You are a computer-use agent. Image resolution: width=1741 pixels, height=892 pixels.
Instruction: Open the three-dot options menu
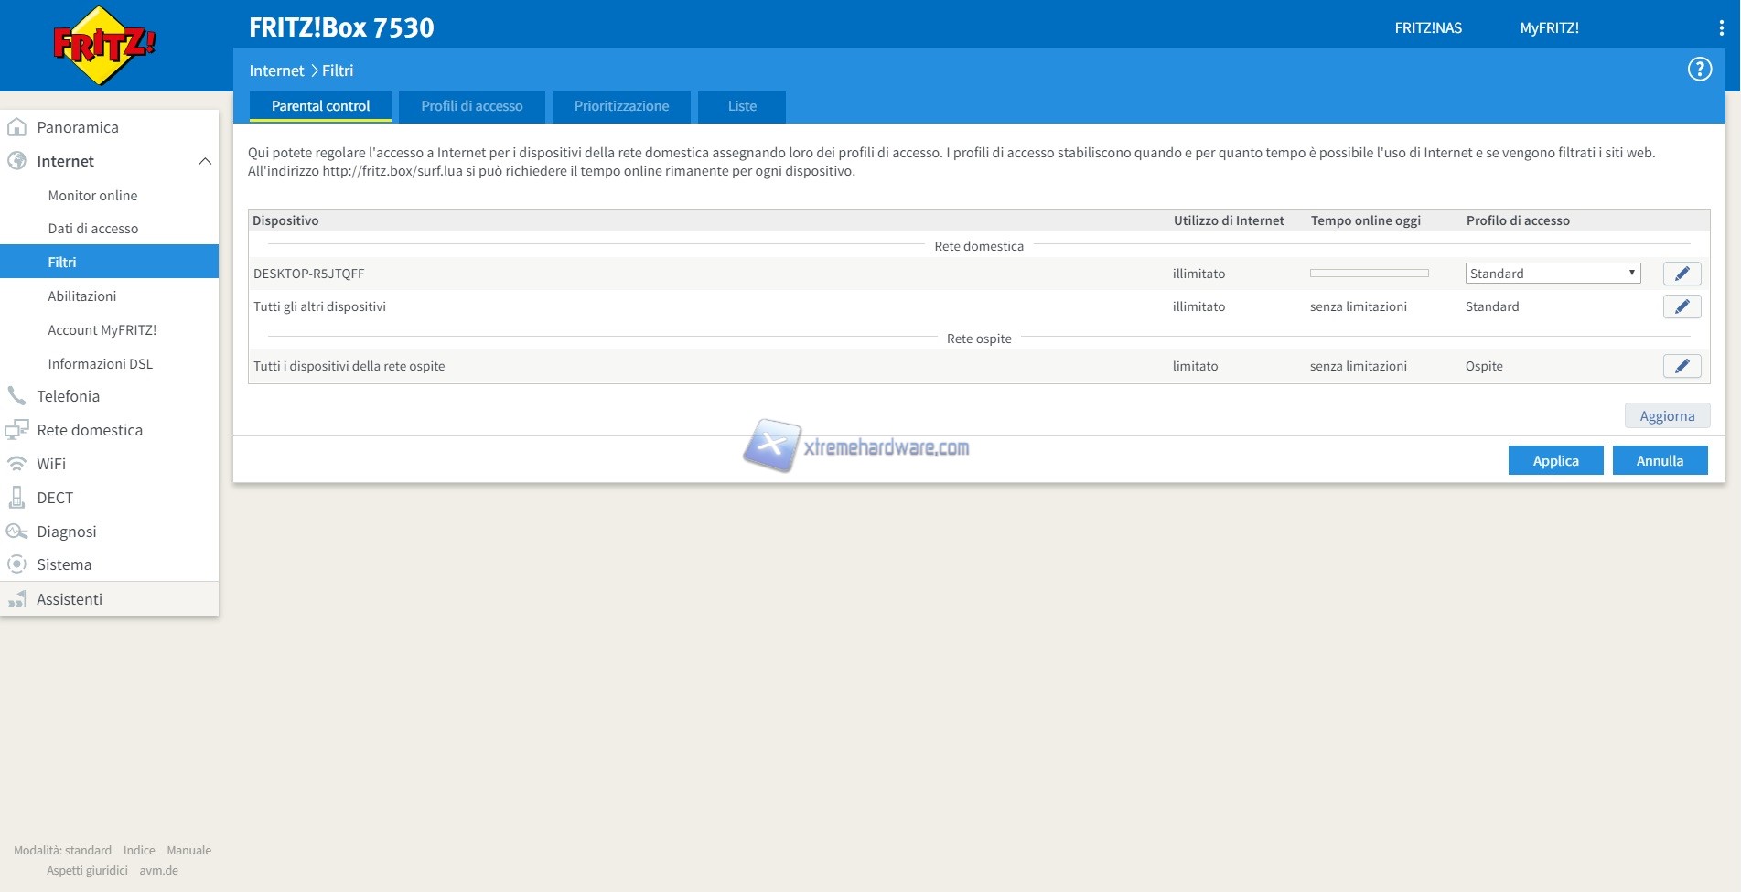click(1721, 28)
